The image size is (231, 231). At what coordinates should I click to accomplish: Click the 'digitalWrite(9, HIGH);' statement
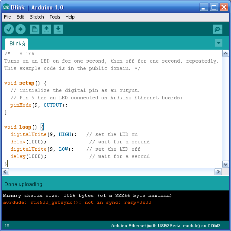[44, 135]
